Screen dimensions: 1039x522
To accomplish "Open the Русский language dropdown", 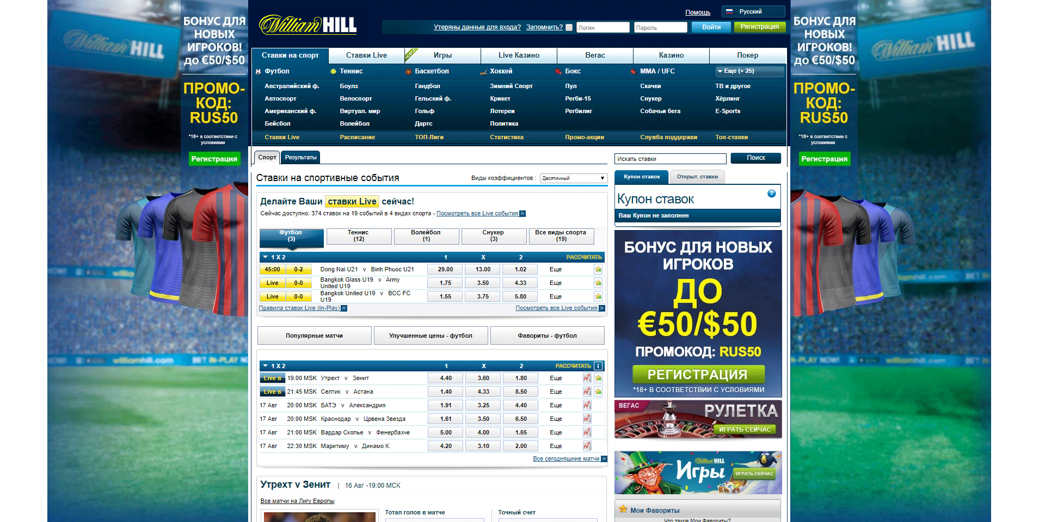I will (x=753, y=11).
